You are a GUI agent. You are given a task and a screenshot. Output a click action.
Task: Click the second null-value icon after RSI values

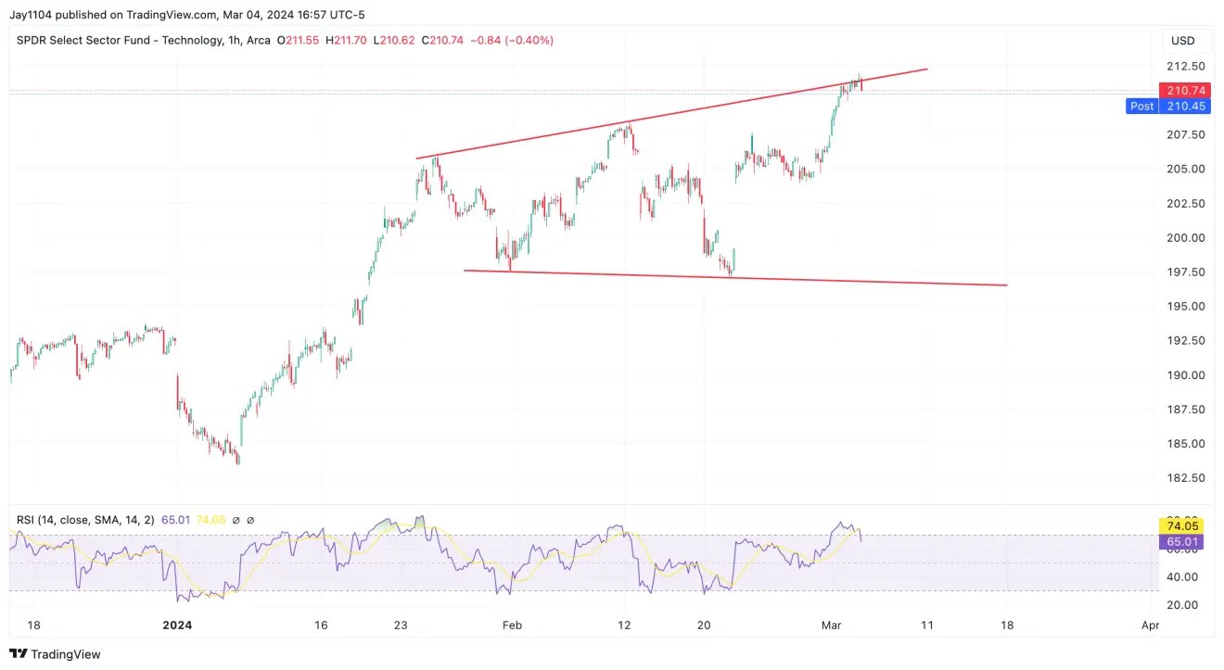[250, 520]
